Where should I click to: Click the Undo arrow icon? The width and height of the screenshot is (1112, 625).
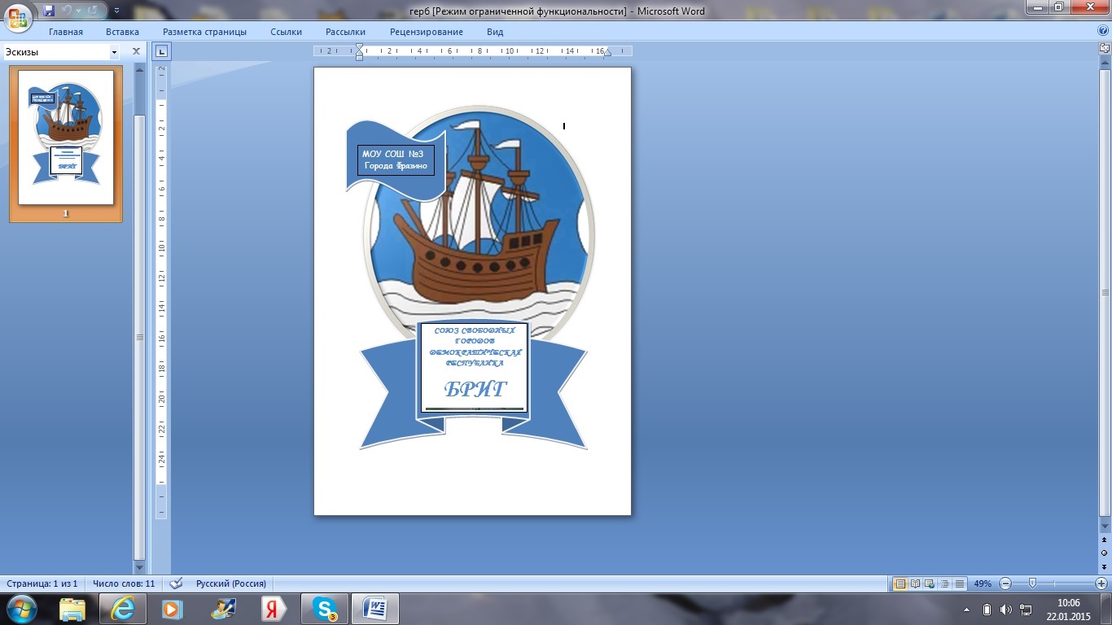(68, 11)
